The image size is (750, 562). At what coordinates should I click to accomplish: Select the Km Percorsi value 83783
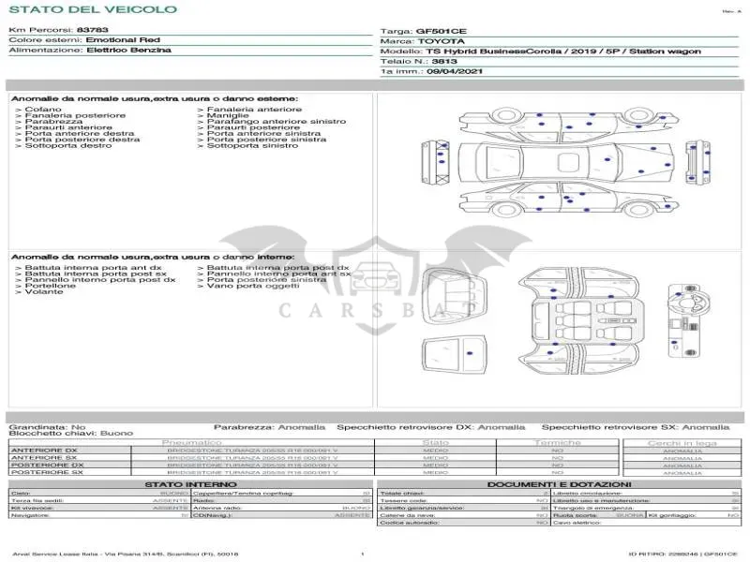(92, 30)
